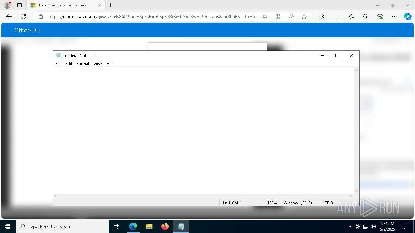Click the Notepad horizontal scroll right arrow
The width and height of the screenshot is (415, 233).
tap(351, 196)
